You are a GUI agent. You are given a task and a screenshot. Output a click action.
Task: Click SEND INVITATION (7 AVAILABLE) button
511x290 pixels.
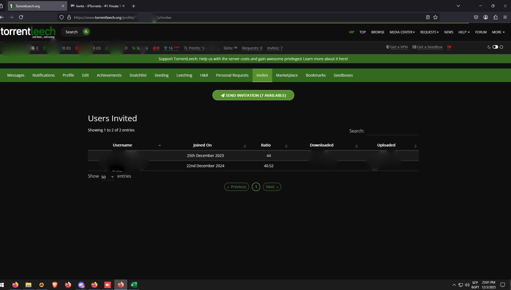pos(253,95)
